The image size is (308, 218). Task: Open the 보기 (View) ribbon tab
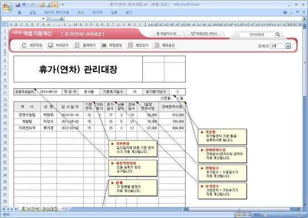click(129, 12)
